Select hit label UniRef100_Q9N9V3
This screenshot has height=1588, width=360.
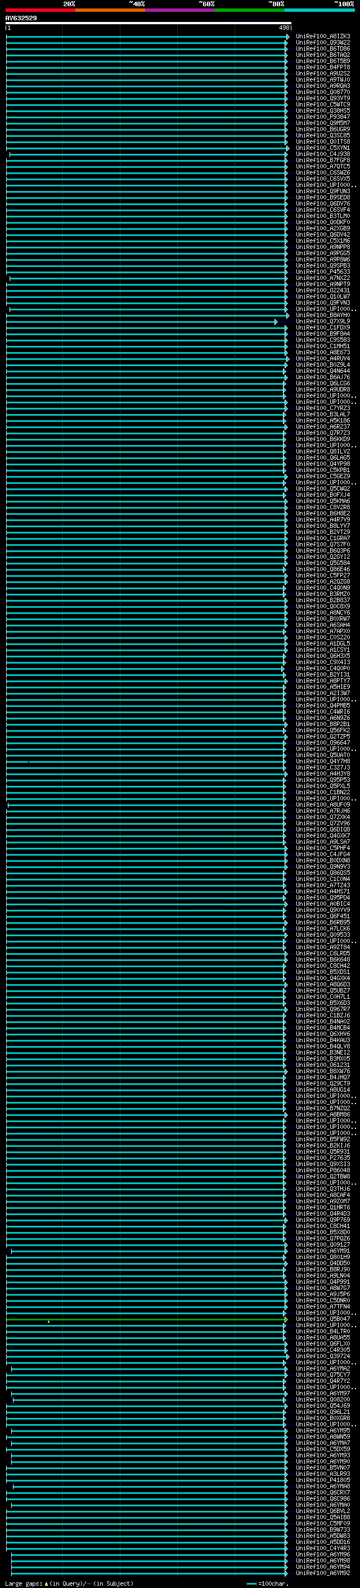(x=322, y=866)
